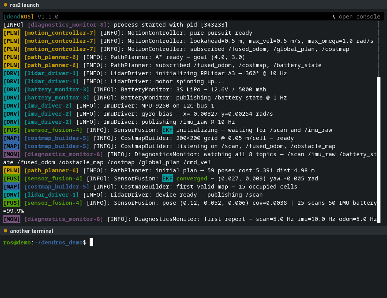This screenshot has width=387, height=298.
Task: Click the orange dot beside 'another terminal'
Action: 5,231
